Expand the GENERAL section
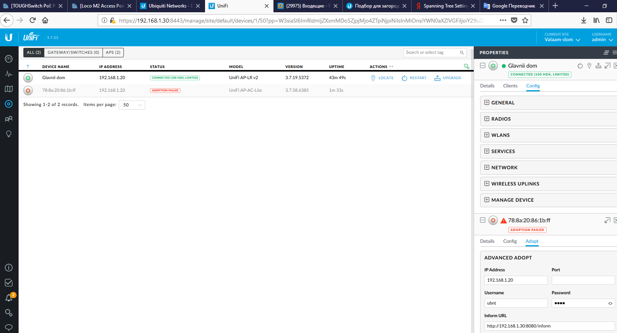The width and height of the screenshot is (617, 333). pyautogui.click(x=548, y=103)
